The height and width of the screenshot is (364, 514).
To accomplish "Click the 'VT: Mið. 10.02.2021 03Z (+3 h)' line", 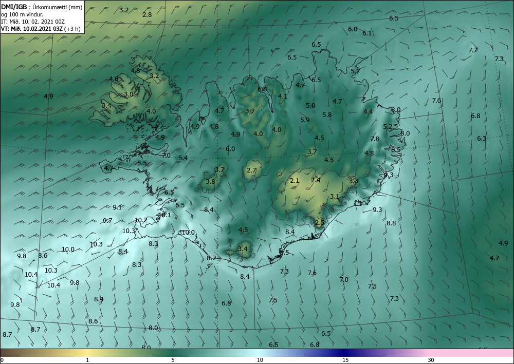I will tap(41, 28).
